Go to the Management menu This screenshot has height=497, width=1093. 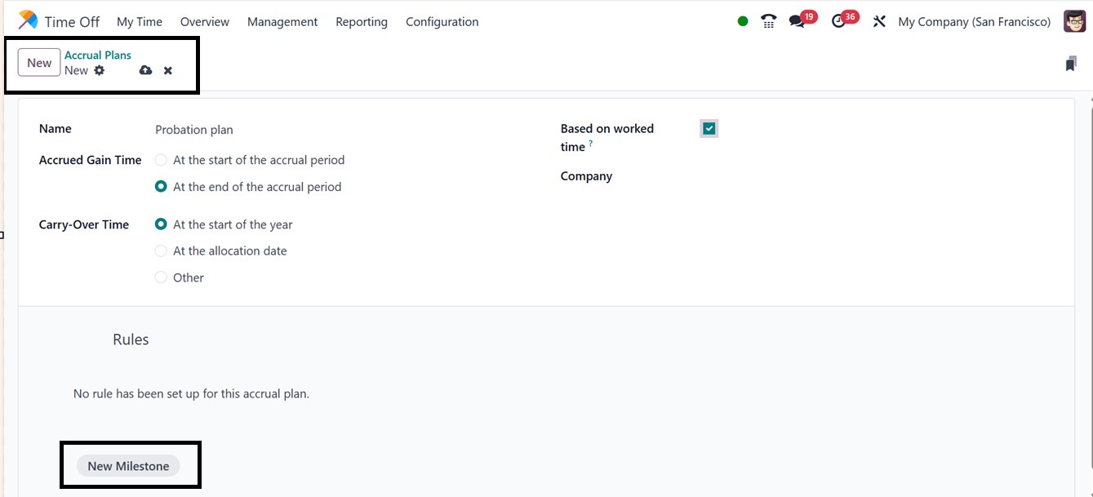click(282, 22)
